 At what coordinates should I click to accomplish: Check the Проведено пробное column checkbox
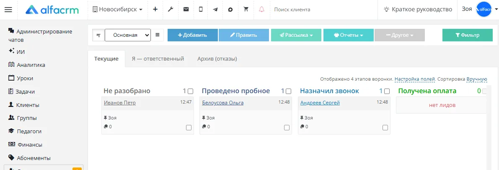[288, 91]
